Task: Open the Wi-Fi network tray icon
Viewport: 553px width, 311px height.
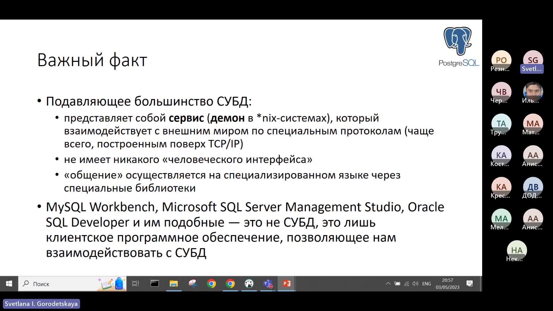Action: click(406, 284)
